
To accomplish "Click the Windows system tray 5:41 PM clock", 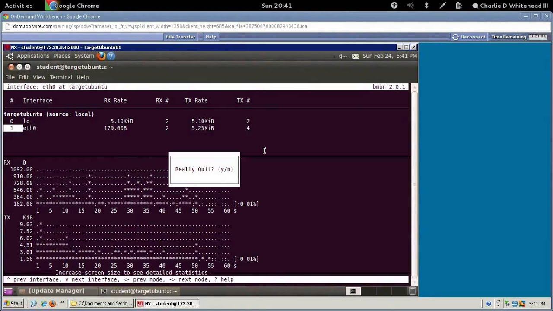I will click(x=537, y=304).
